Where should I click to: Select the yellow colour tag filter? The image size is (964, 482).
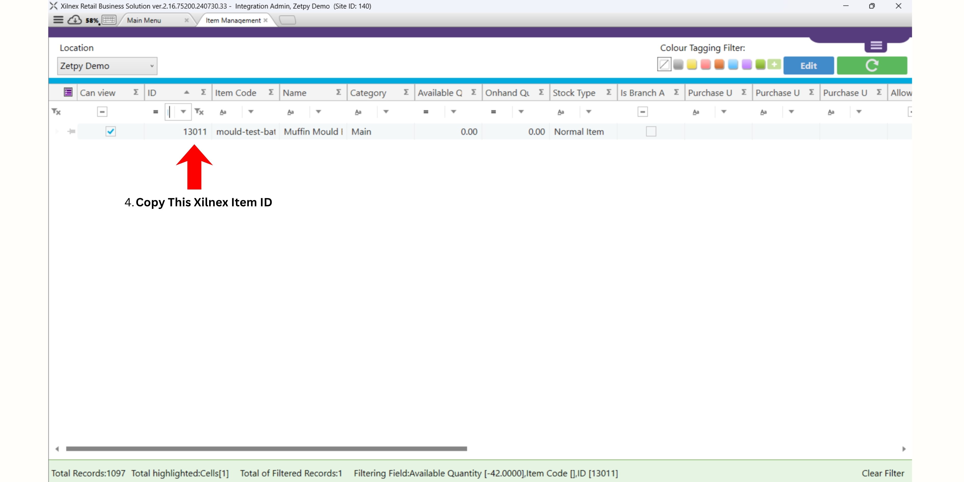692,65
